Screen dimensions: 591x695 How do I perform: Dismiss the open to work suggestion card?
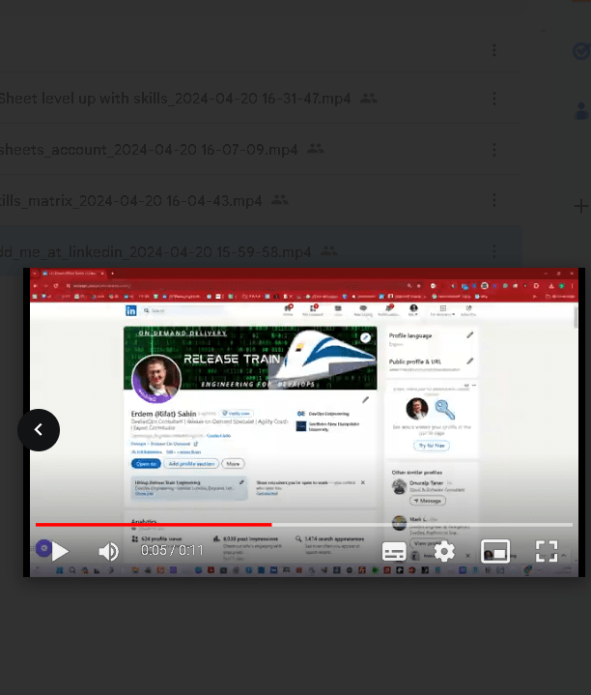(363, 482)
